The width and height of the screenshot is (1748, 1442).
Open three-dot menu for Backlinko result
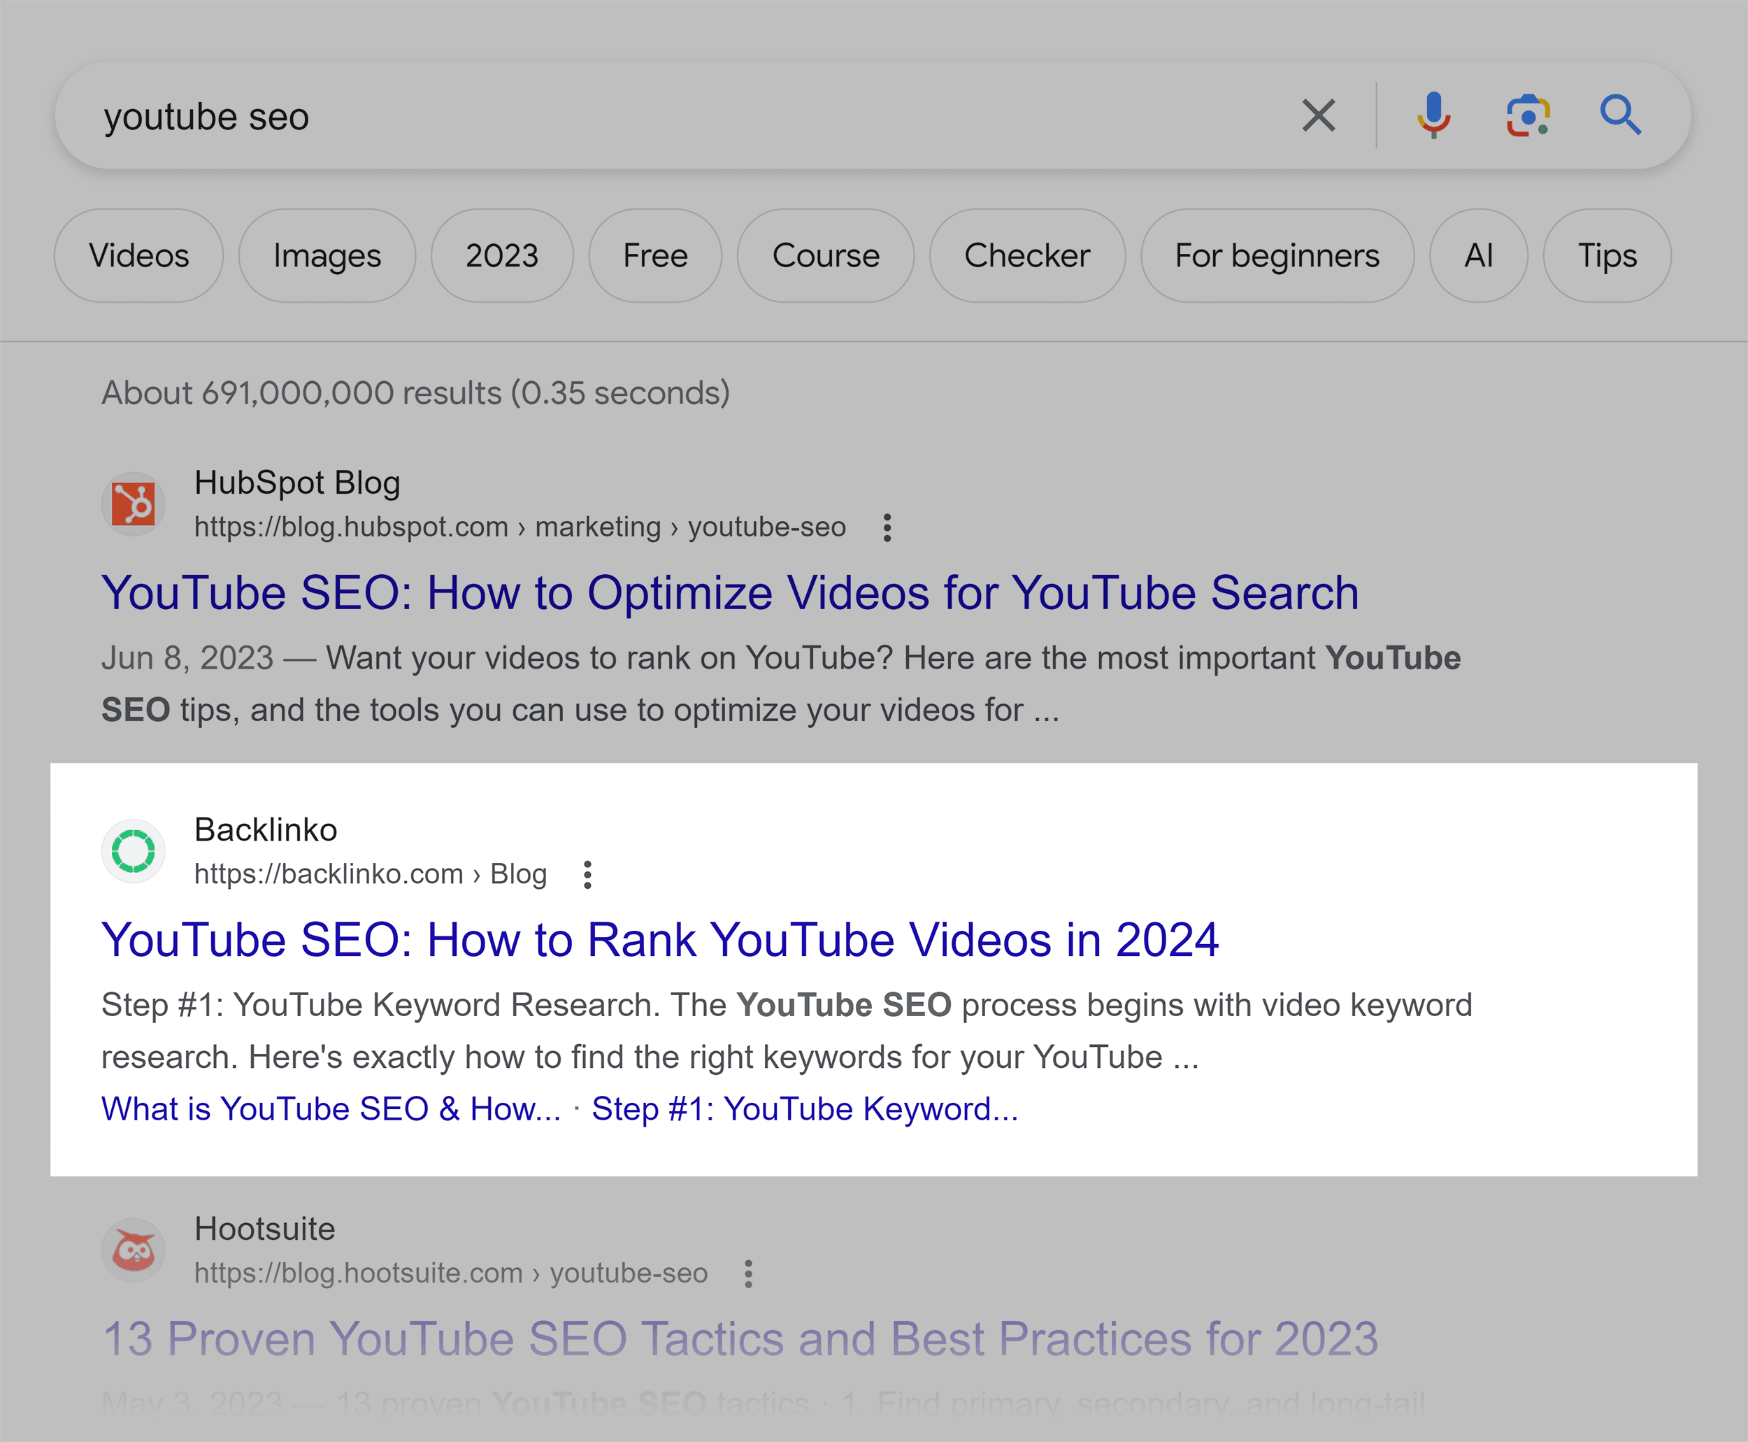(x=587, y=875)
